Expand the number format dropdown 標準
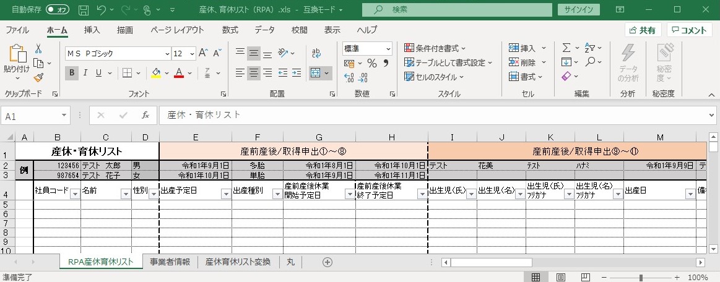 (x=388, y=48)
